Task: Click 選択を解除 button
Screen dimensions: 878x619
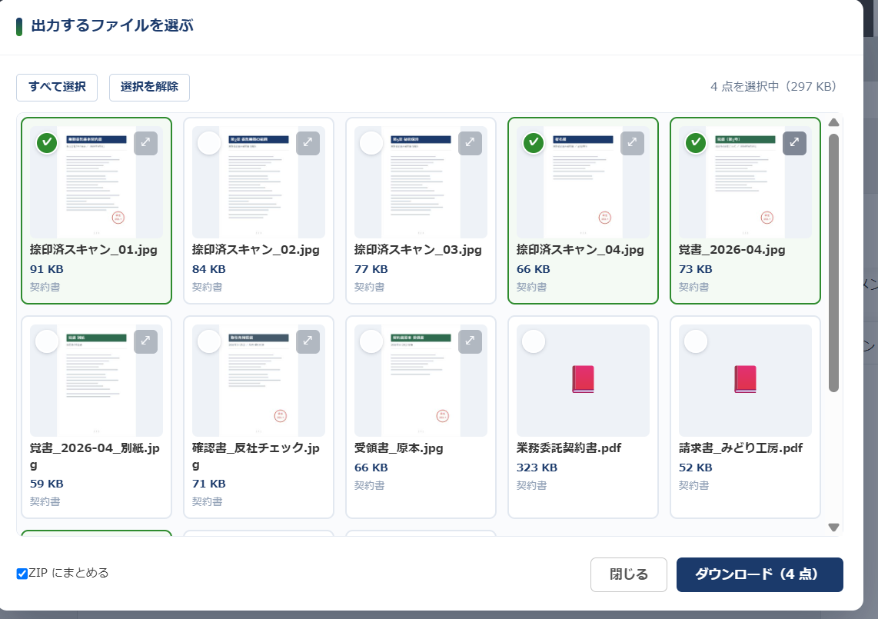Action: click(x=149, y=88)
